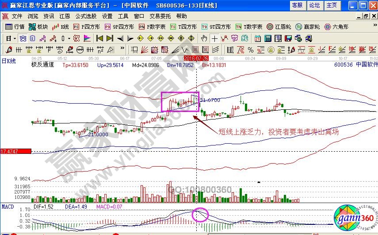Toggle the crosshair cursor mode
Viewport: 378px width, 235px height.
(215, 38)
